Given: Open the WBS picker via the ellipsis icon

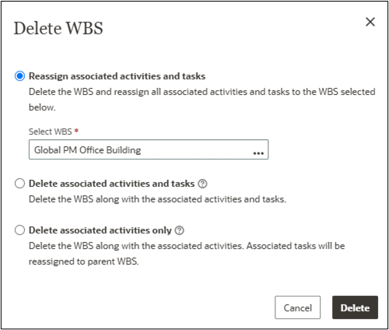Looking at the screenshot, I should click(x=258, y=153).
